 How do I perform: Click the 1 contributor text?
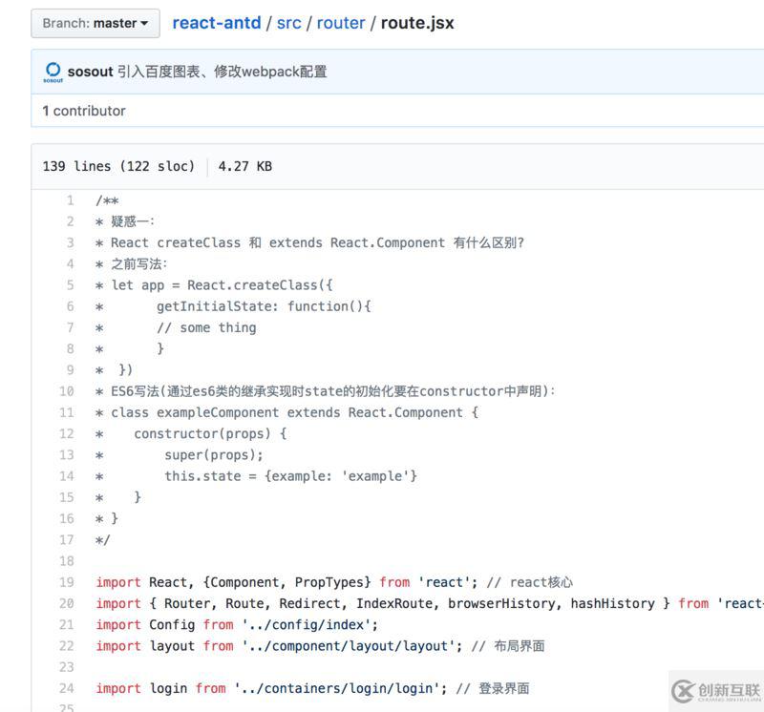click(x=84, y=111)
